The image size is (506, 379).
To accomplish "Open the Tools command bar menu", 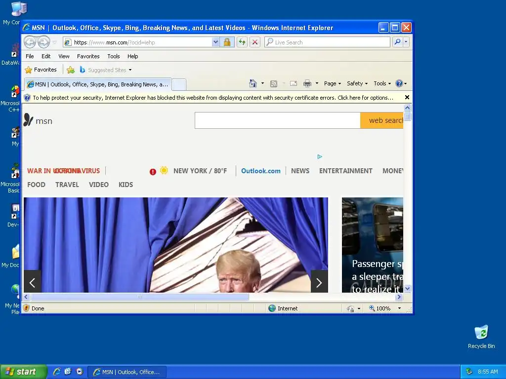I will pos(382,83).
